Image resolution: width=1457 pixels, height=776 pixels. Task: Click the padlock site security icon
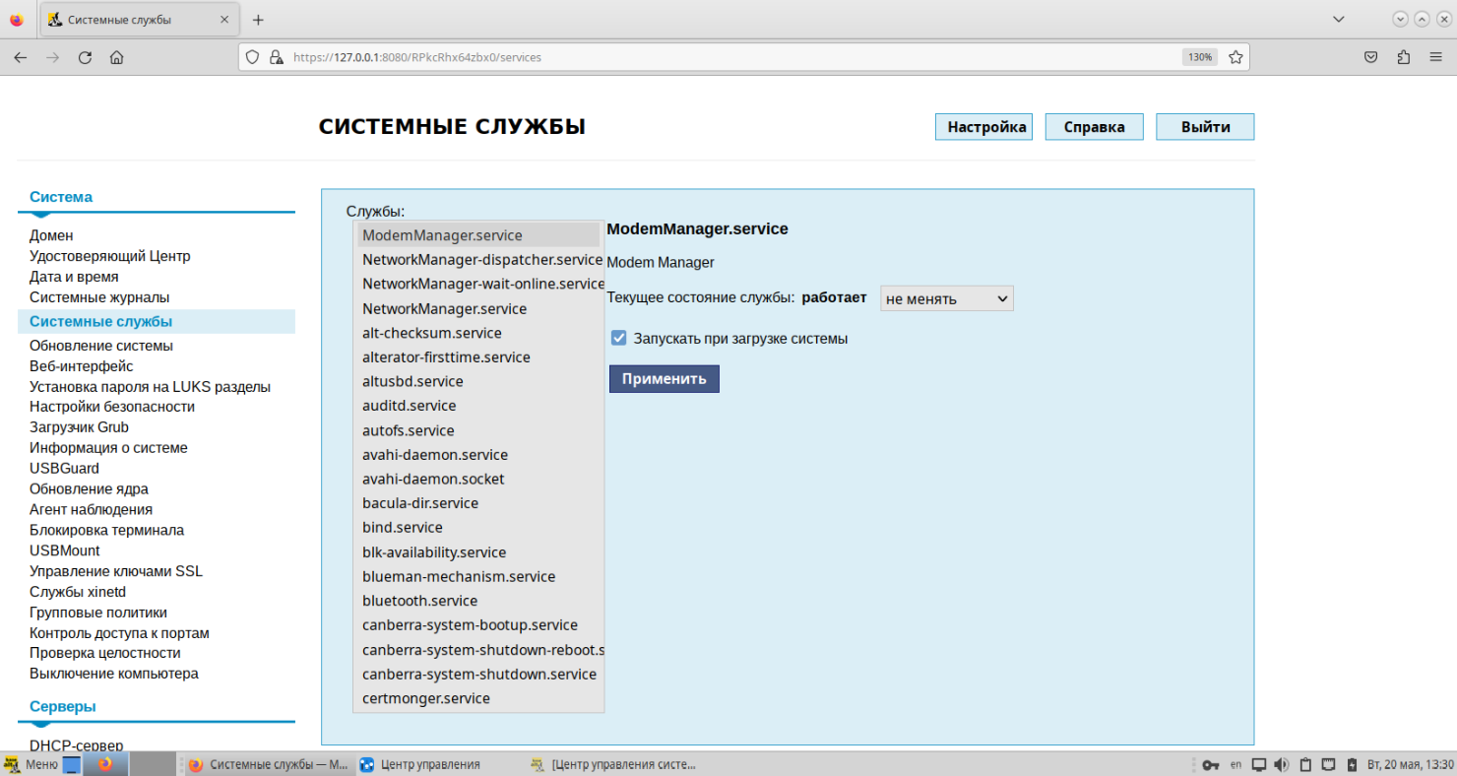point(276,57)
